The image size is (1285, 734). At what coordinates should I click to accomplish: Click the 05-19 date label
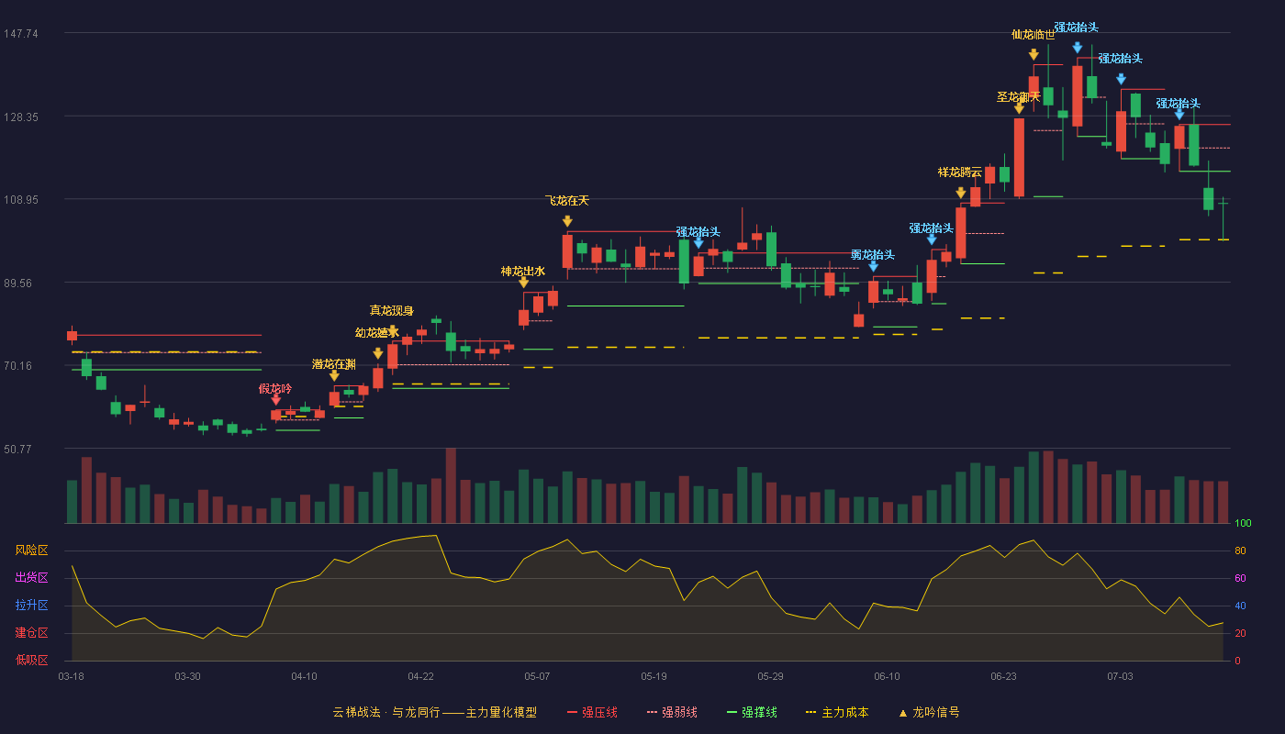tap(654, 676)
